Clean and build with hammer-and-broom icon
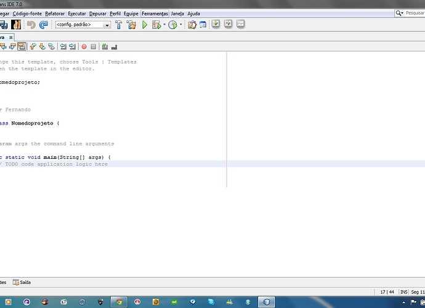 pos(131,25)
